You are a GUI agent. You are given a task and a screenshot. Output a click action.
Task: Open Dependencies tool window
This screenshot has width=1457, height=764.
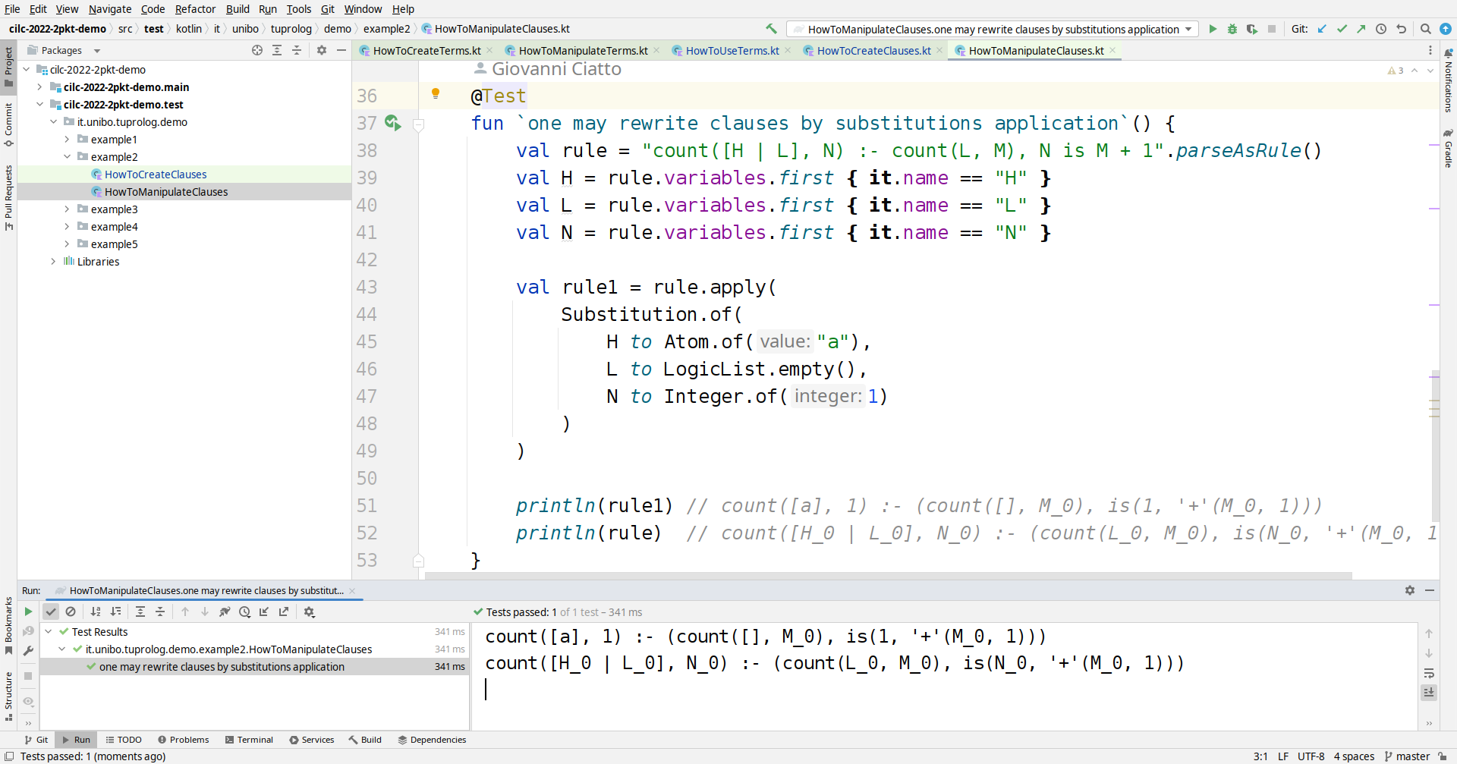(x=432, y=740)
